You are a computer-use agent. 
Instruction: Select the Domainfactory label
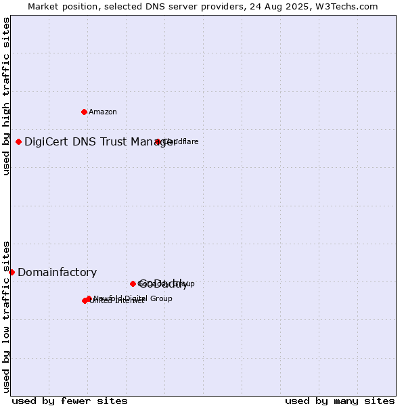[58, 273]
